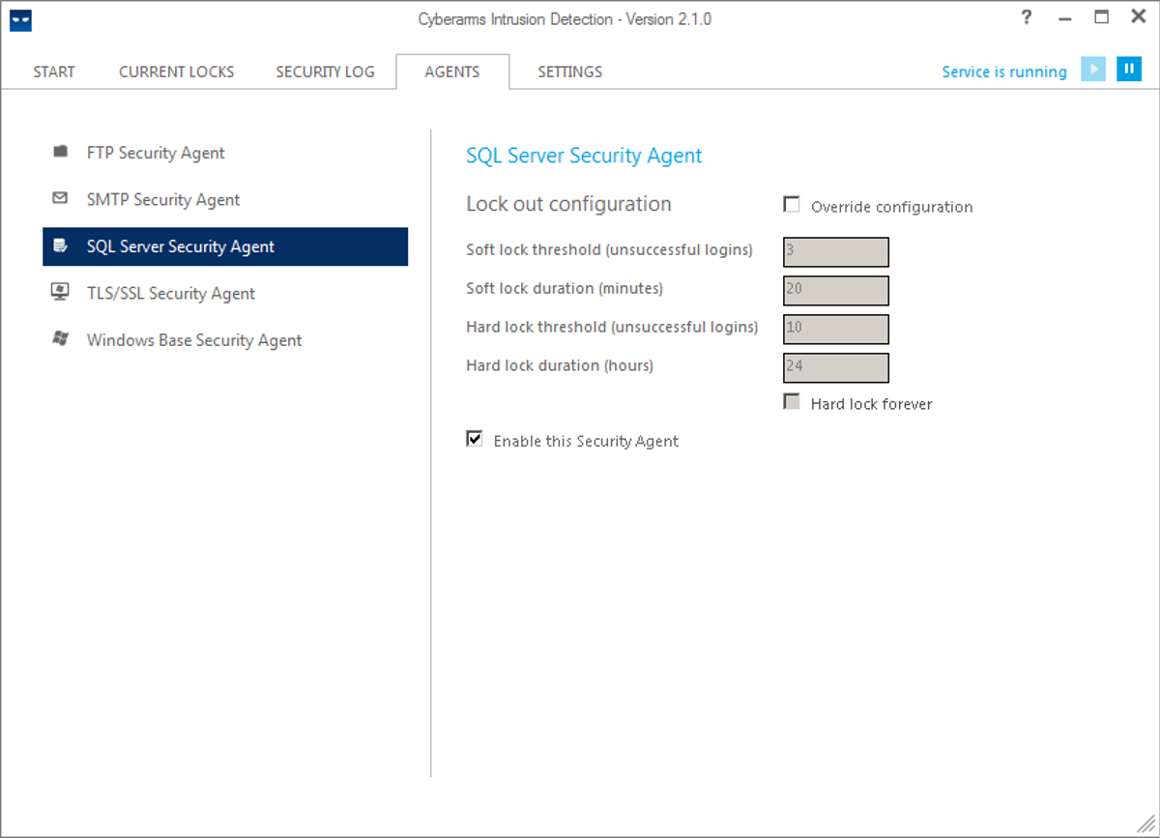Disable Enable this Security Agent checkbox
The image size is (1160, 838).
(x=474, y=440)
